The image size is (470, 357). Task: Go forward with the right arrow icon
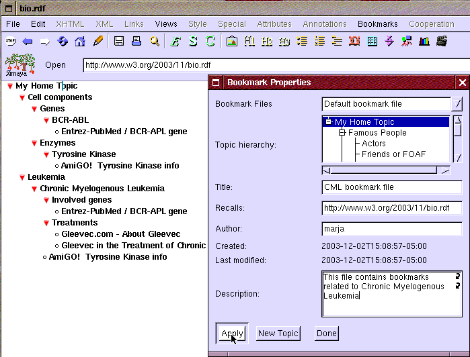45,42
